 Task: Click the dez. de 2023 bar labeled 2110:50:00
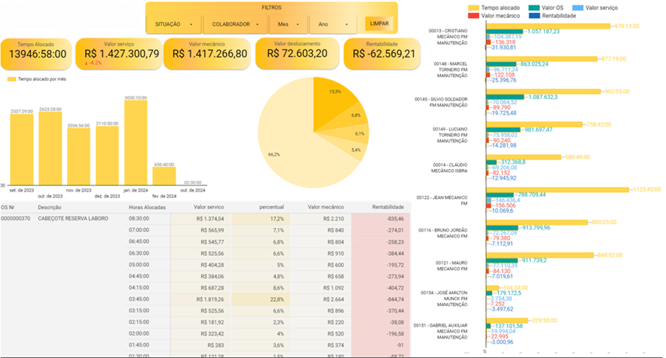pyautogui.click(x=107, y=155)
